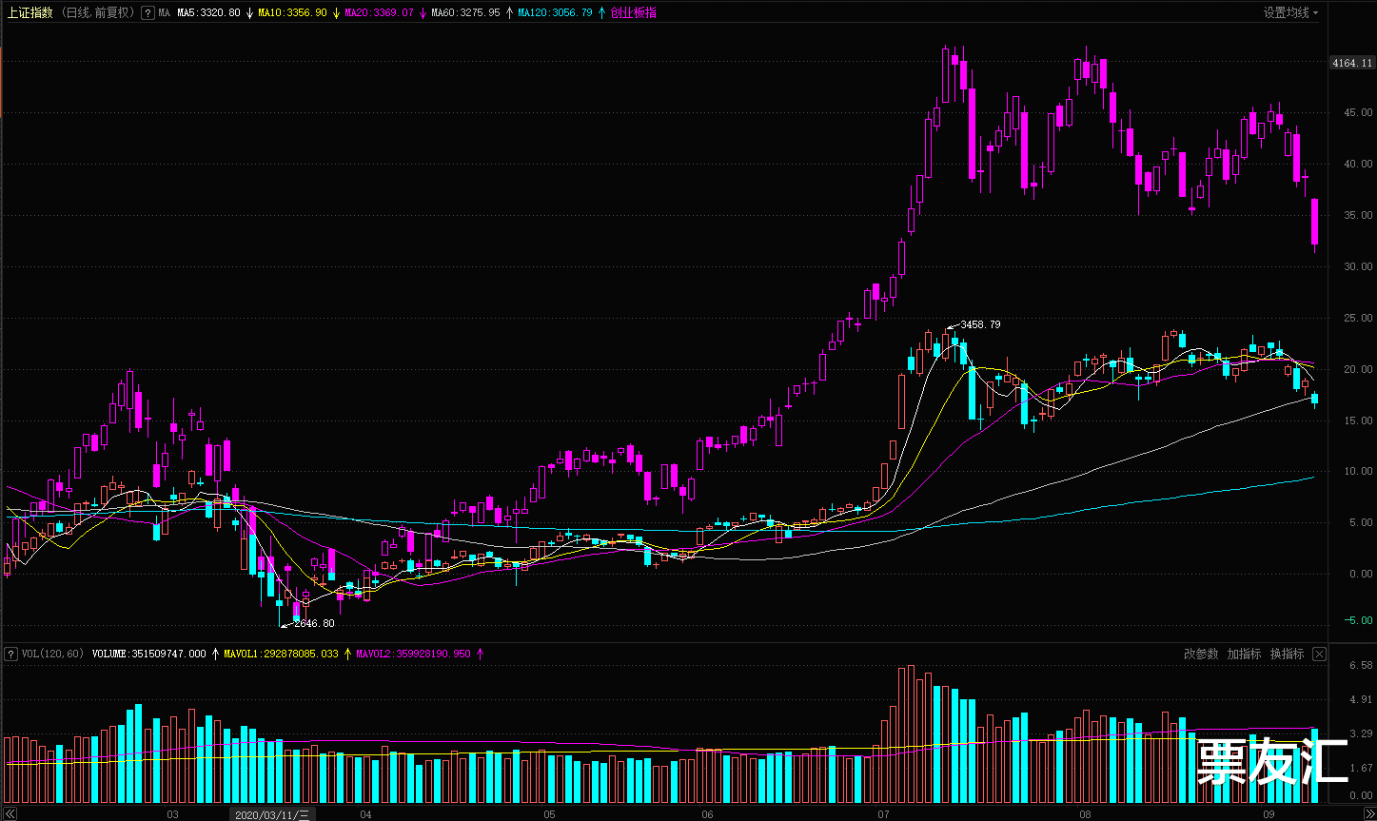Close the volume indicator panel
Image resolution: width=1377 pixels, height=821 pixels.
(x=1319, y=654)
